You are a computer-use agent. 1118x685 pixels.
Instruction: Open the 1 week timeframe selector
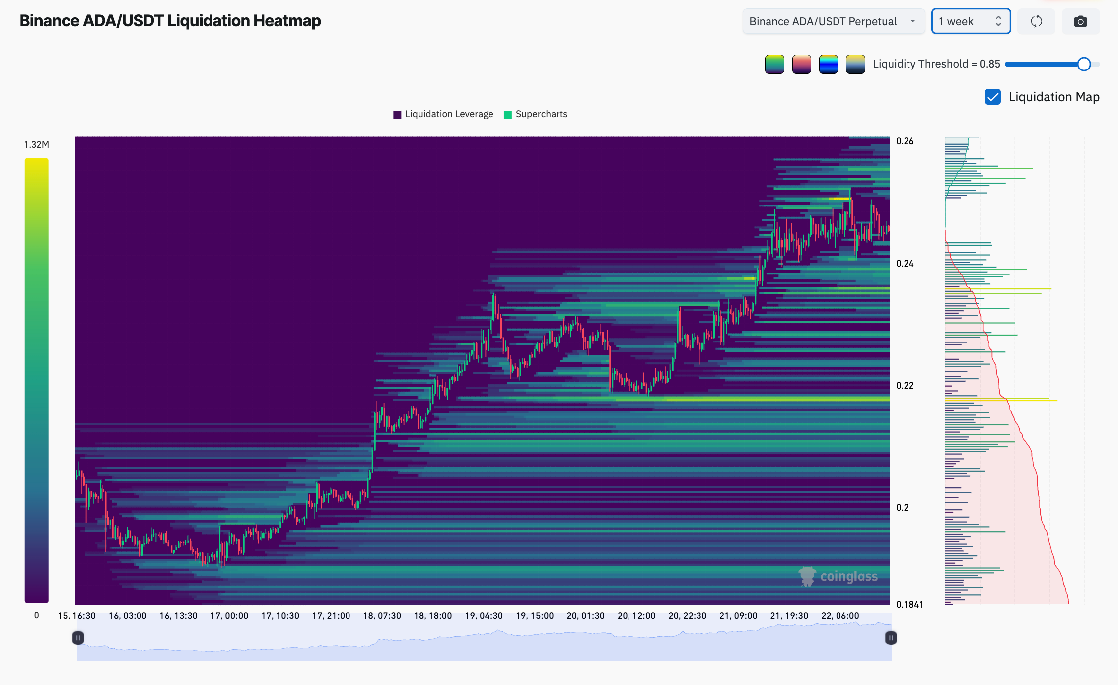click(x=971, y=21)
